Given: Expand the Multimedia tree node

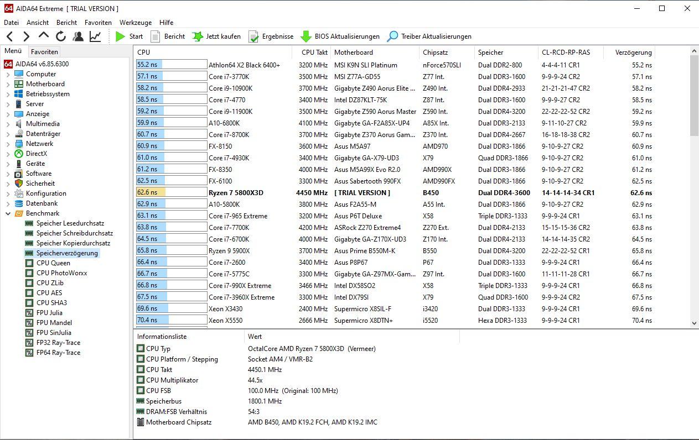Looking at the screenshot, I should tap(8, 124).
